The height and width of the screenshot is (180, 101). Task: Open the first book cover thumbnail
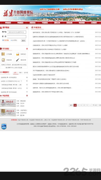click(8, 103)
